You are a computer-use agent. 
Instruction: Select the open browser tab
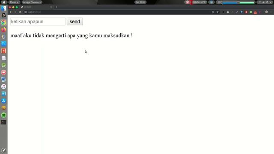tap(36, 7)
